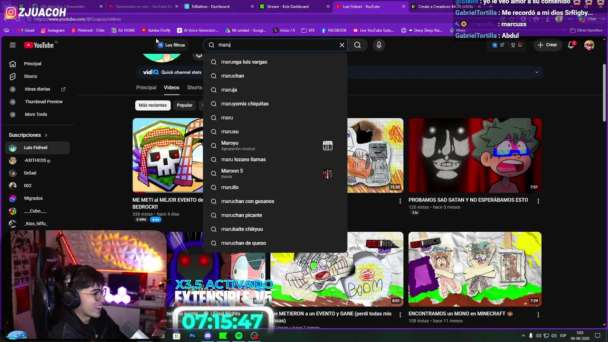Open More Tools in the sidebar

[x=38, y=114]
